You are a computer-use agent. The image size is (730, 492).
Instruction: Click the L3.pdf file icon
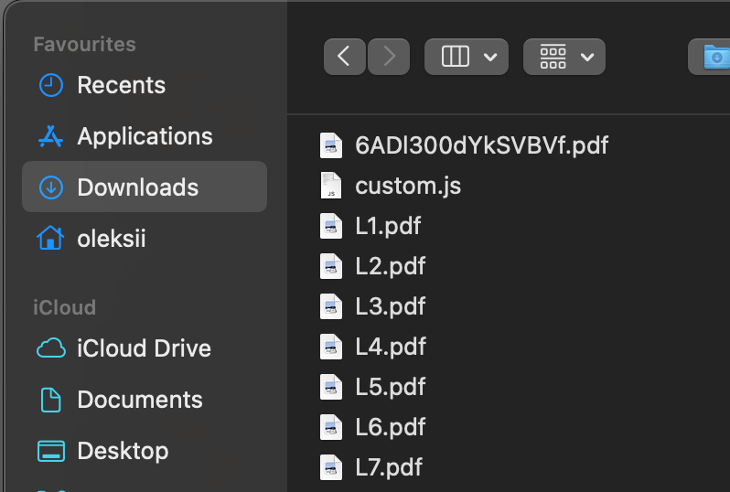tap(331, 306)
